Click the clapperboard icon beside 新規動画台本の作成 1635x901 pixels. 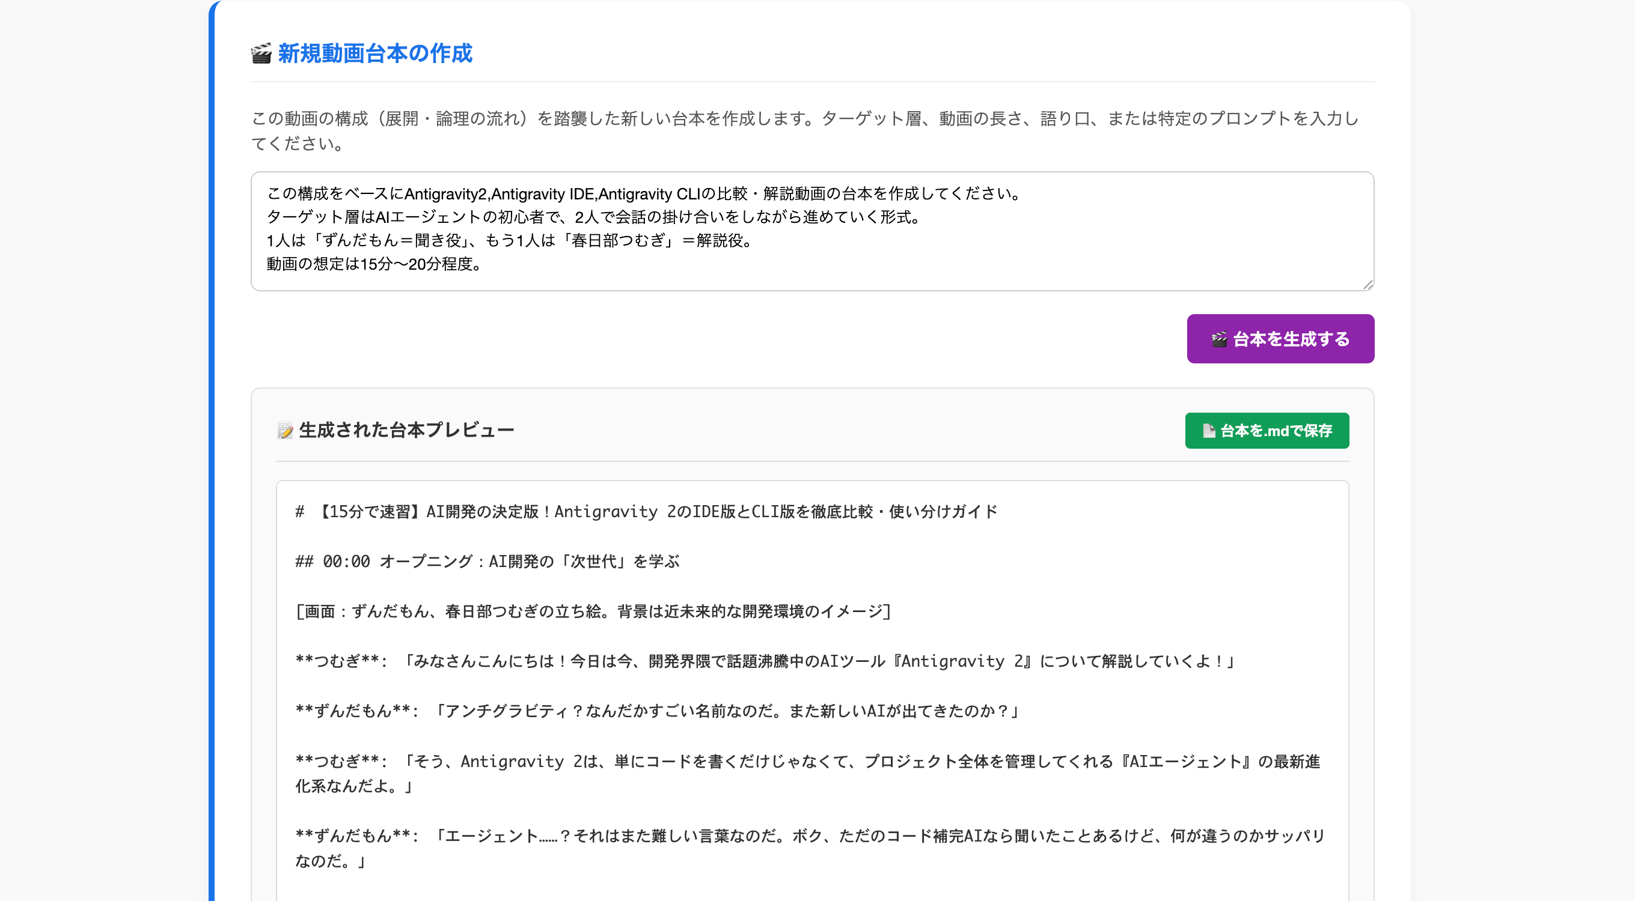(261, 54)
